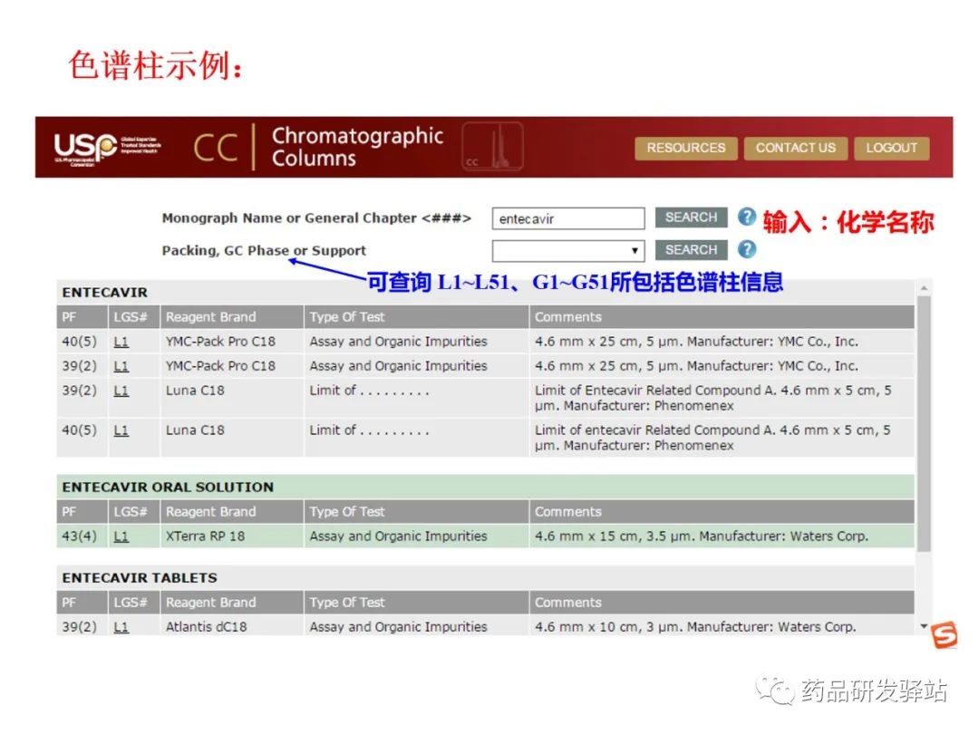979x734 pixels.
Task: Click the LOGOUT button
Action: (892, 148)
